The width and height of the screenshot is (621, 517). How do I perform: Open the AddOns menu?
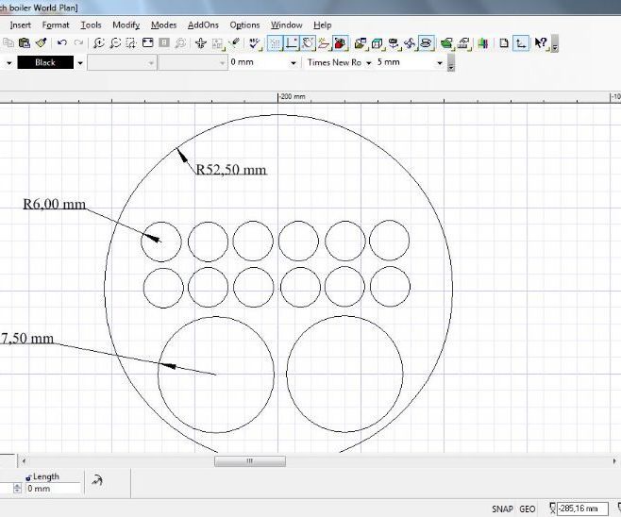click(203, 25)
